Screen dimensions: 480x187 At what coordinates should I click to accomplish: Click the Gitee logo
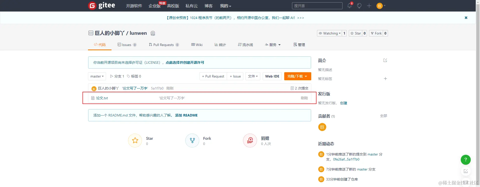click(x=102, y=5)
